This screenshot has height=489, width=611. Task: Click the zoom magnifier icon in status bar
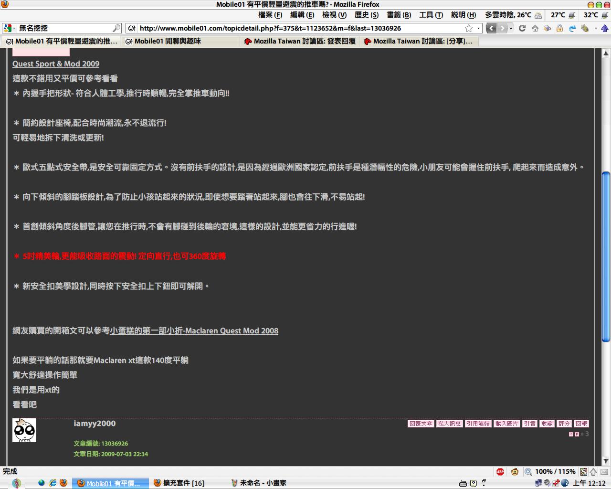point(528,472)
